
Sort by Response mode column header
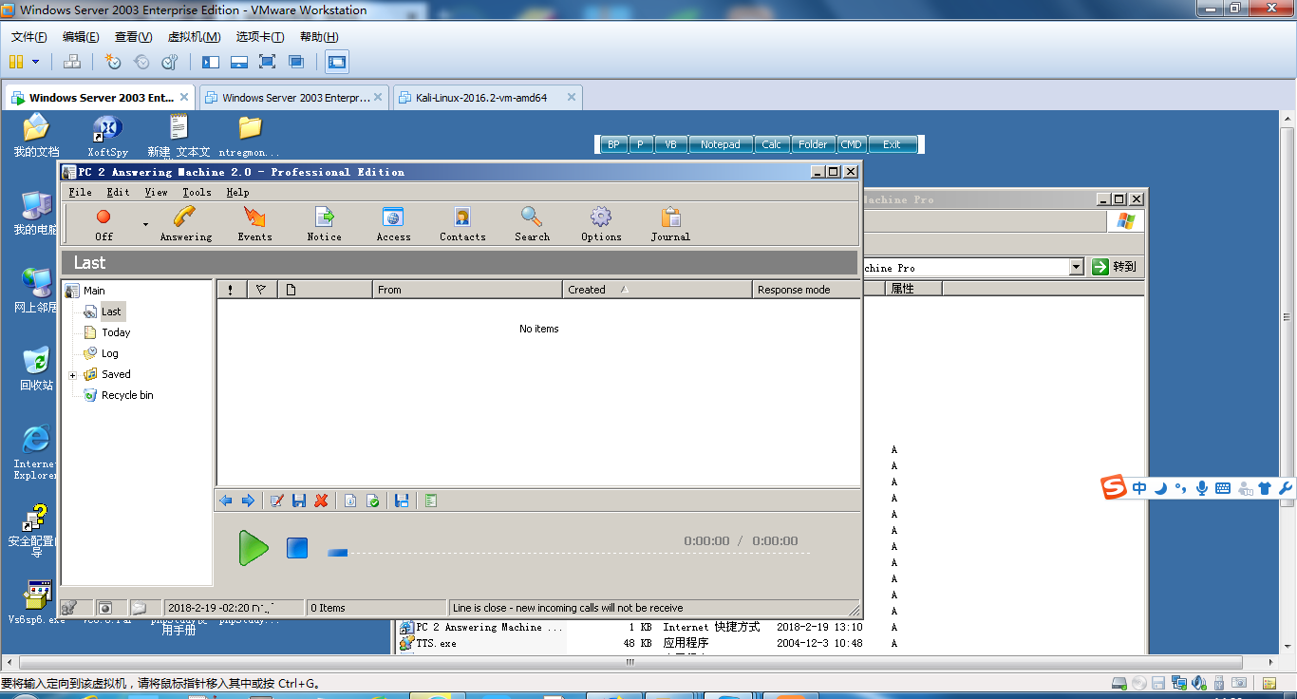pos(806,290)
